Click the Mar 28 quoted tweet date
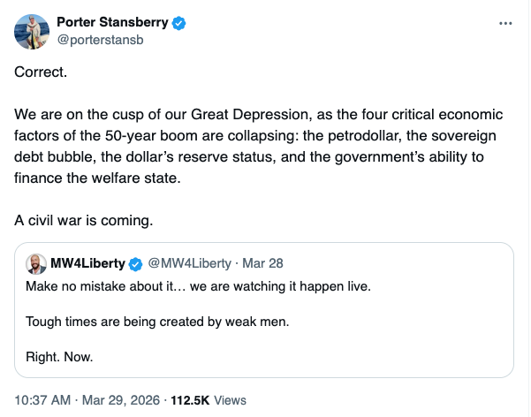 [265, 263]
